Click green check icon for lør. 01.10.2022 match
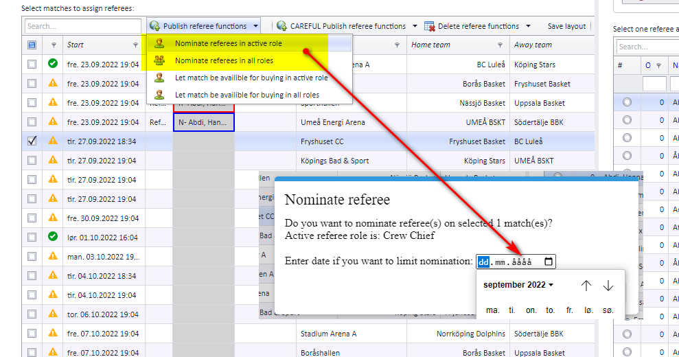This screenshot has width=679, height=357. tap(53, 237)
